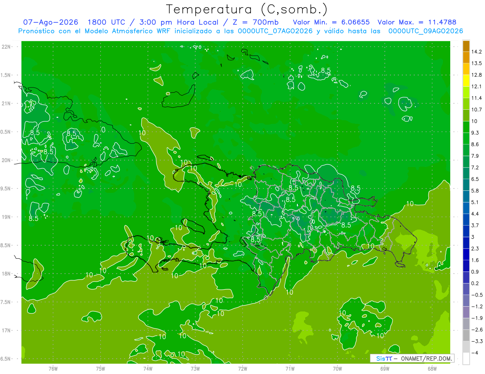The image size is (485, 374).
Task: Click the "3:00 pm Hora Local" text
Action: (x=179, y=22)
